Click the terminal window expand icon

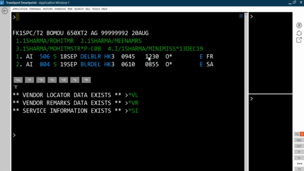241,16
